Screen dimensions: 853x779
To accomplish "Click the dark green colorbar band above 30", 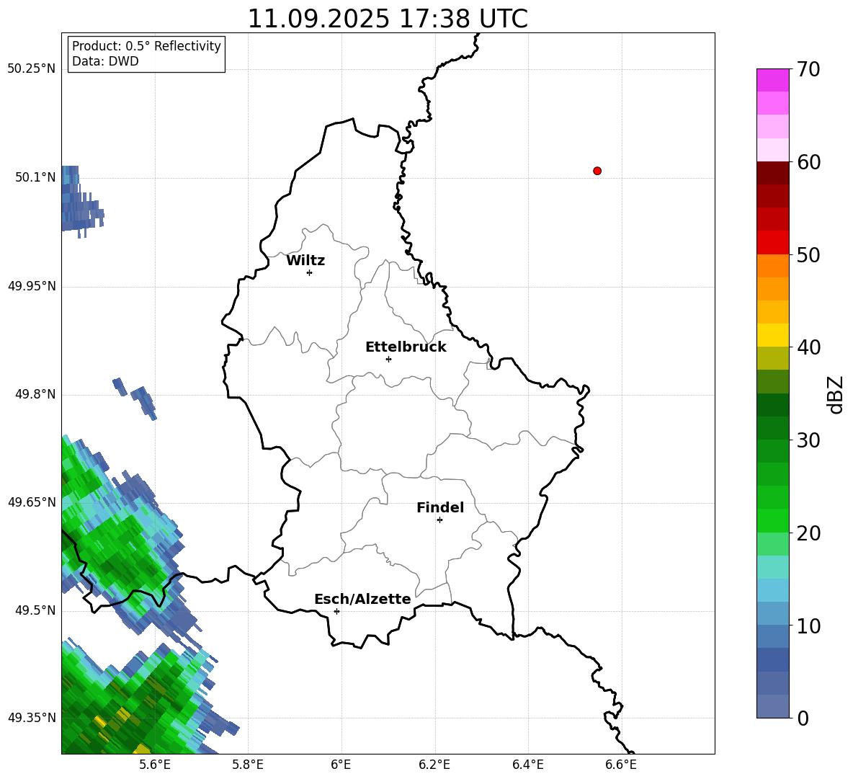I will [x=773, y=428].
